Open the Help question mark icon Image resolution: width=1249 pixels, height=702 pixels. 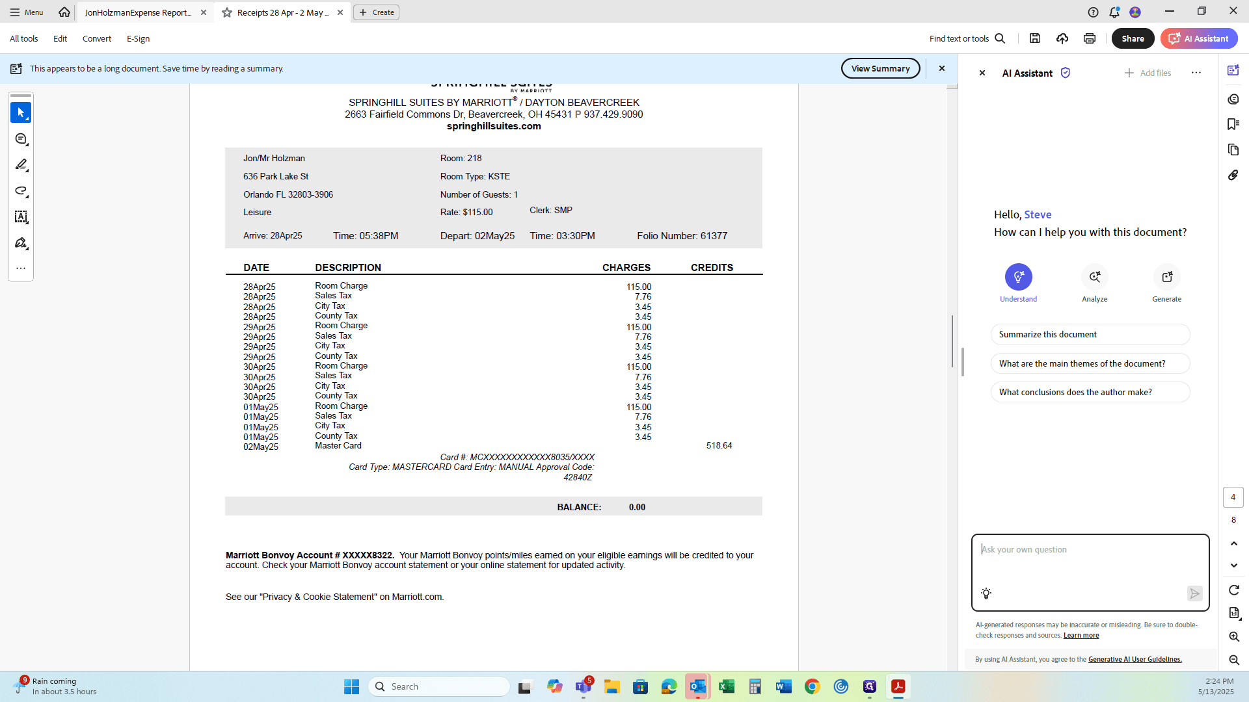(x=1093, y=12)
